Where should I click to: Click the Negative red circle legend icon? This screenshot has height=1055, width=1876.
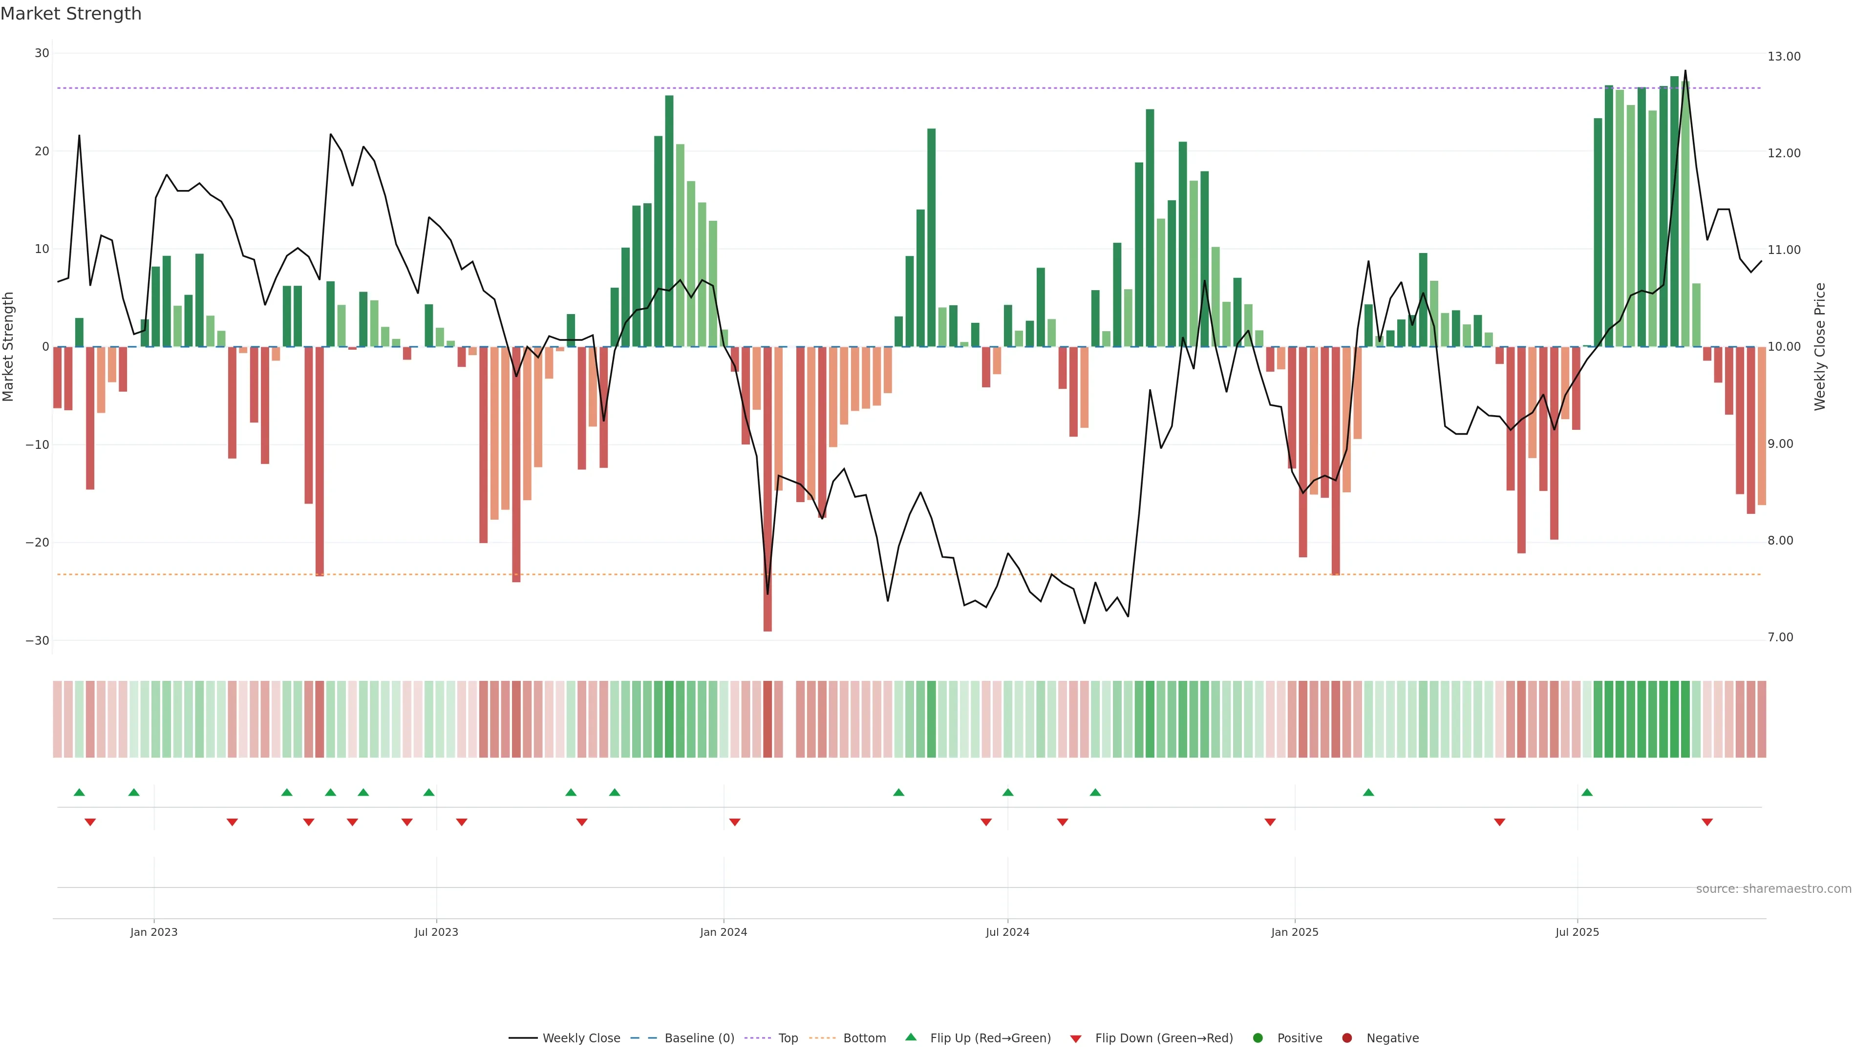pos(1346,1038)
